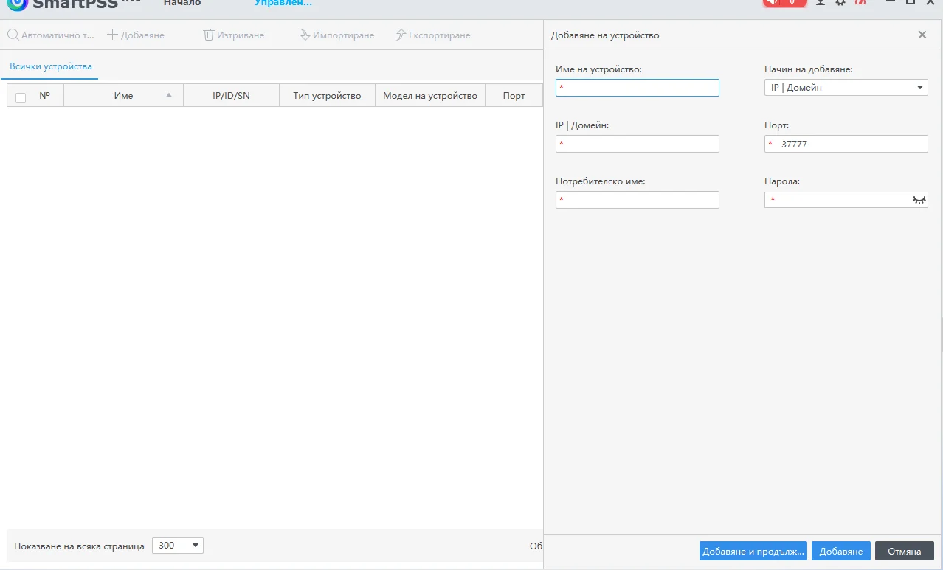
Task: Open settings via the gear icon
Action: coord(840,2)
